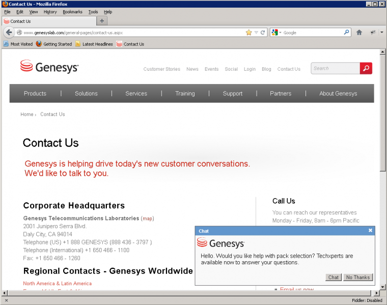Follow the Events link in the header

pos(211,69)
